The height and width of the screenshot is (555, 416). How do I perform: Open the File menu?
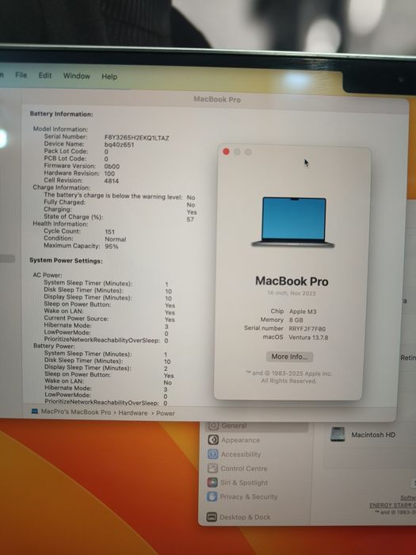coord(21,75)
